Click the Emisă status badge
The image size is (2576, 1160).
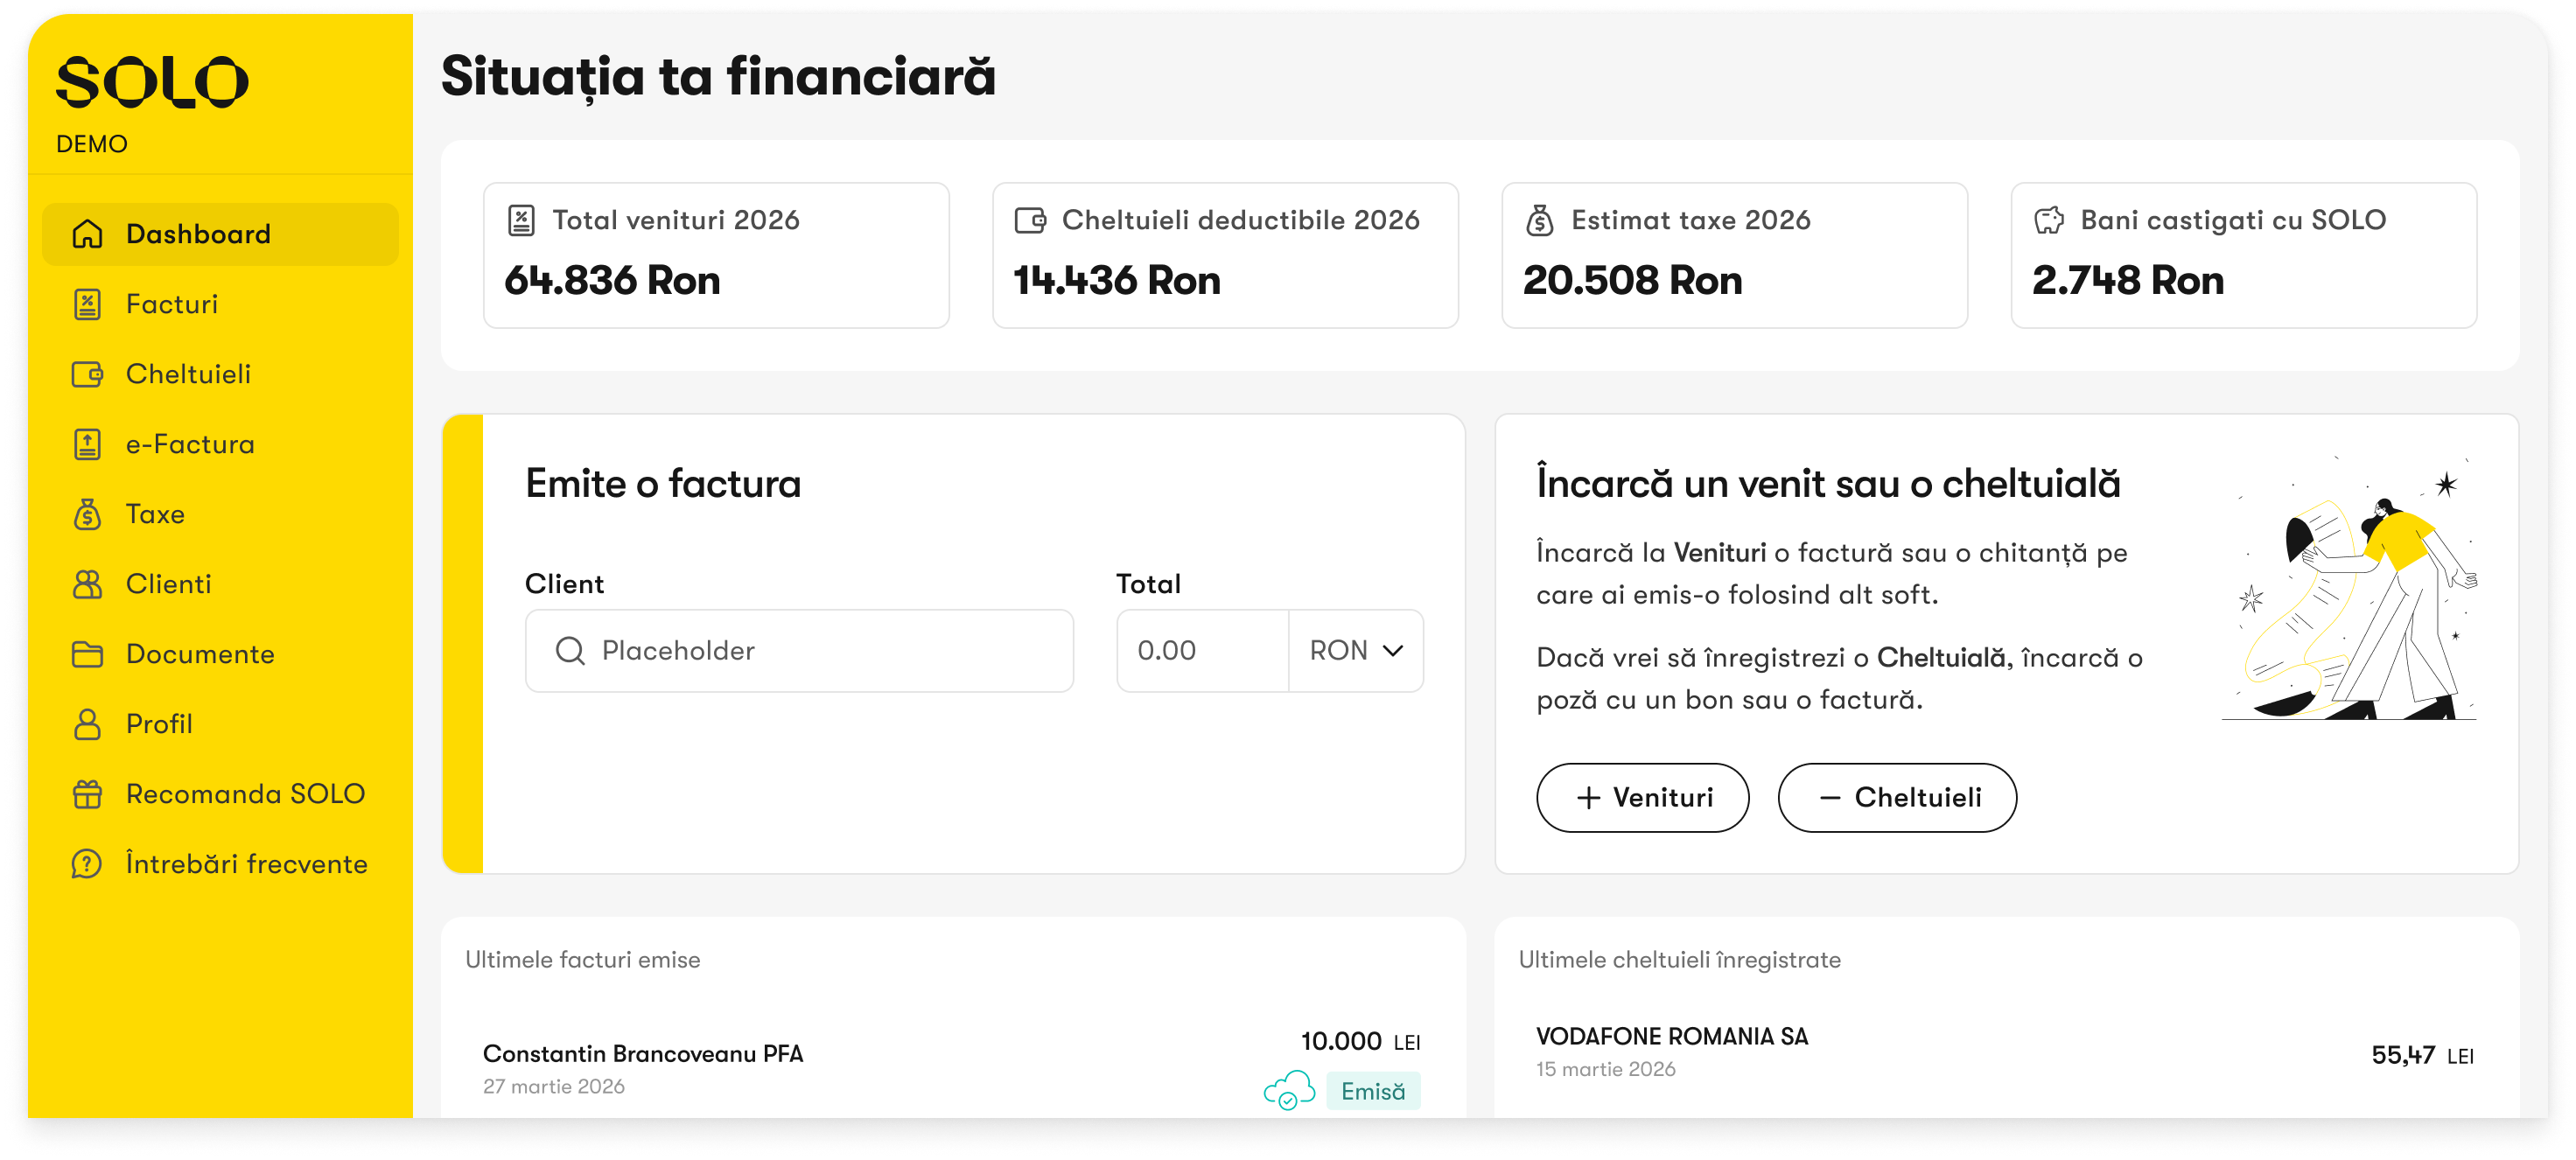point(1373,1091)
